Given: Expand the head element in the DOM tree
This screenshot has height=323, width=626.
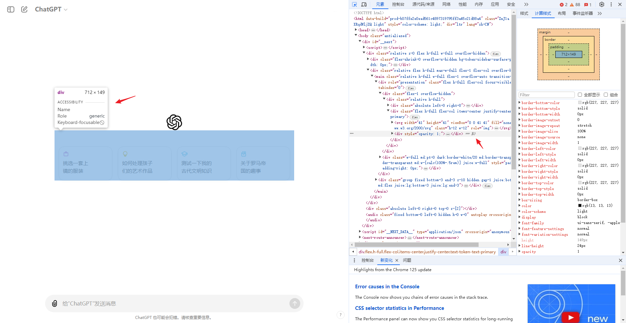Looking at the screenshot, I should (x=356, y=30).
